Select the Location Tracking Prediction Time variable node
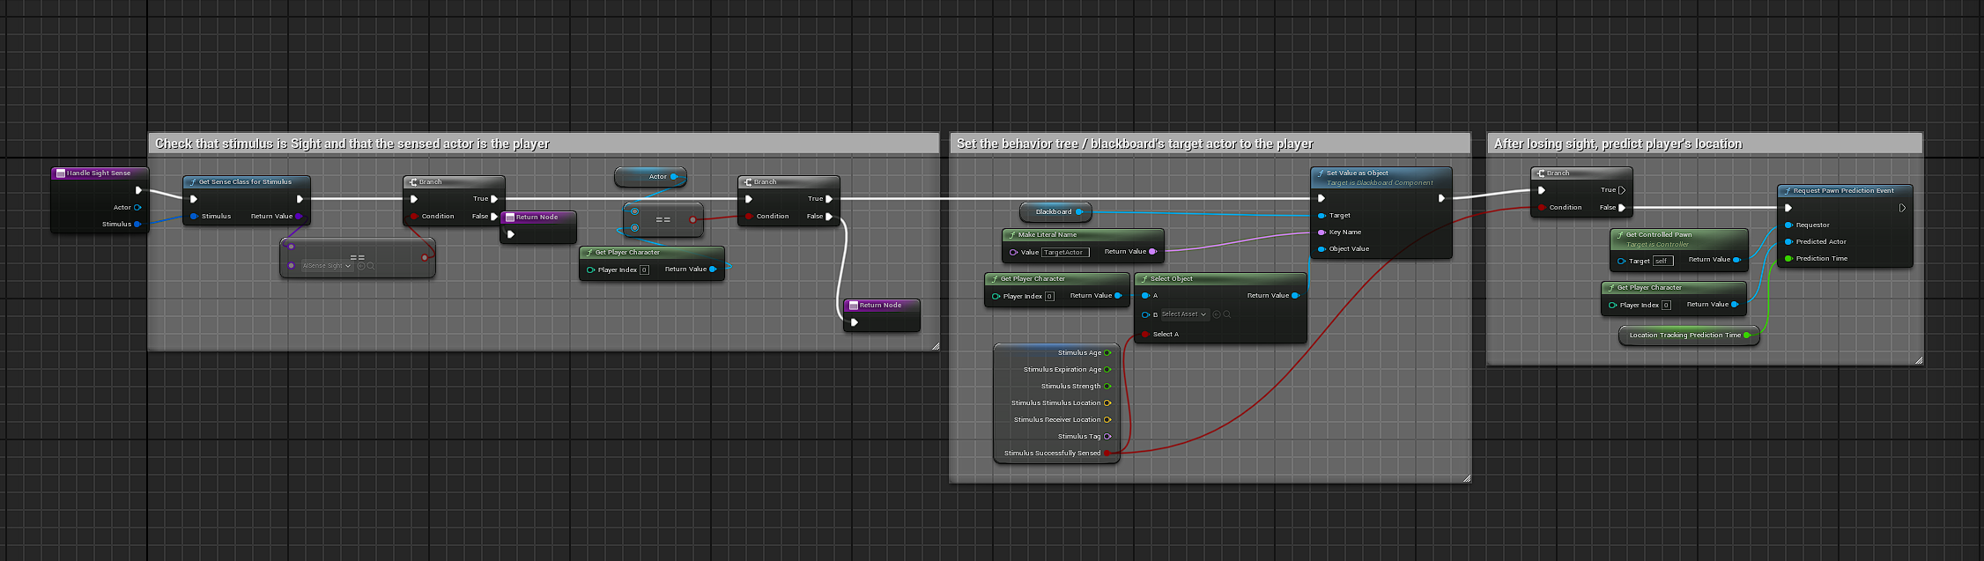This screenshot has height=561, width=1984. pyautogui.click(x=1686, y=336)
